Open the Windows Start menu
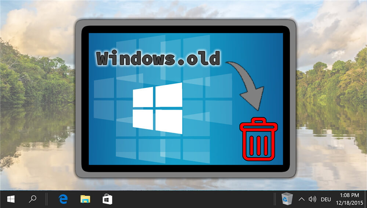The image size is (367, 208). (11, 199)
